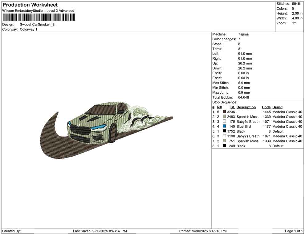Click the Spanish Moss swatch with 2483 stitches
The width and height of the screenshot is (305, 234).
[x=224, y=117]
